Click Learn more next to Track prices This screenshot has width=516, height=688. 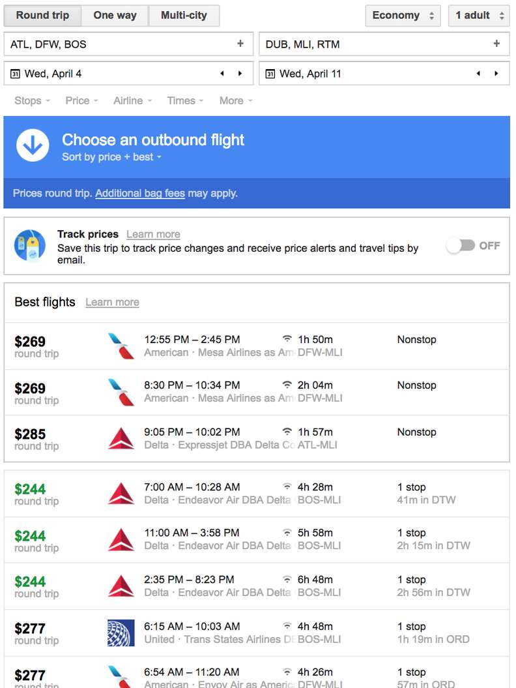pyautogui.click(x=153, y=234)
